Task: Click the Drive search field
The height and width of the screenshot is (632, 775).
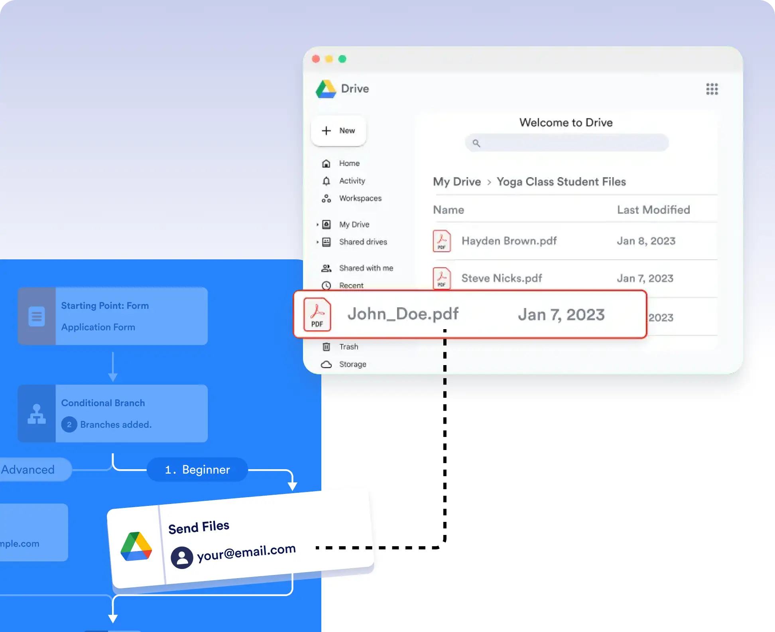Action: (x=566, y=143)
